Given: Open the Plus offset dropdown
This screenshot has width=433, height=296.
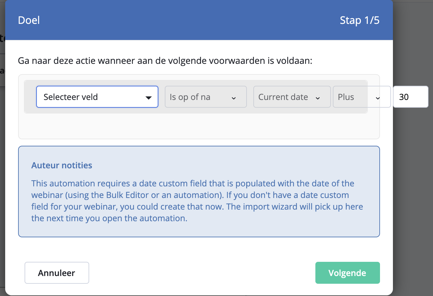Looking at the screenshot, I should click(362, 97).
